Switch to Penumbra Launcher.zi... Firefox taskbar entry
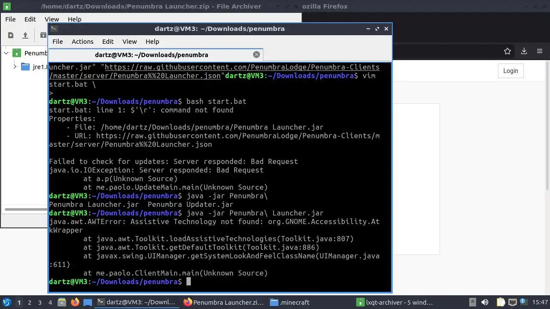The image size is (550, 309). click(x=223, y=302)
